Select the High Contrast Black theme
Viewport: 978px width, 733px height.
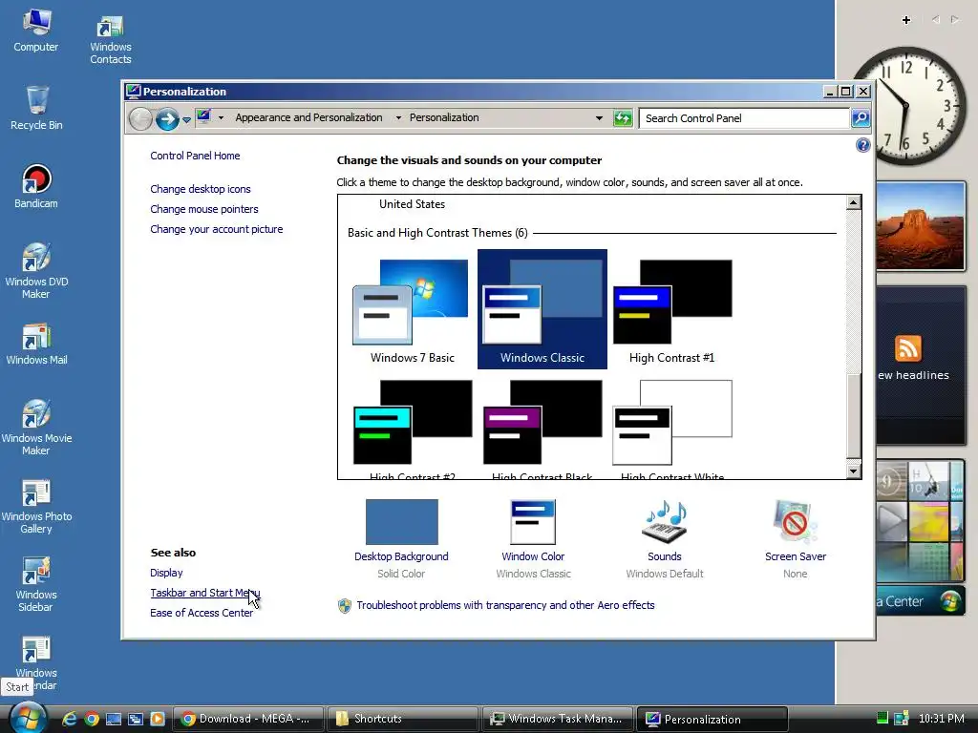[x=542, y=429]
